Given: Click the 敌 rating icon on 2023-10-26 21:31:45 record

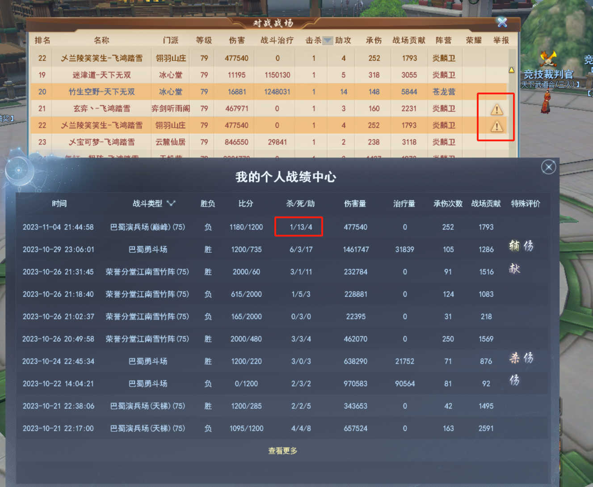Looking at the screenshot, I should pos(515,268).
